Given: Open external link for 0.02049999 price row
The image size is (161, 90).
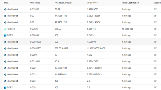Looking at the screenshot, I should point(155,42).
